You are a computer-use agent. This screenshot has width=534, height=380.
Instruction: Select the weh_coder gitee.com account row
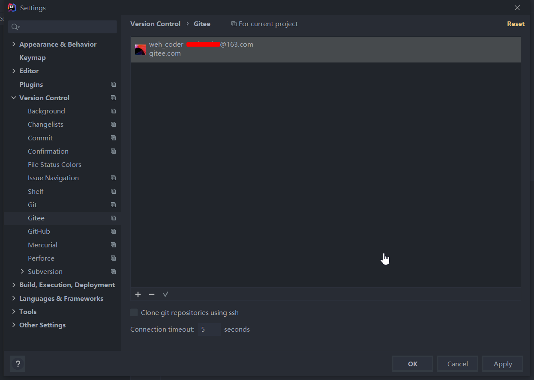(326, 50)
